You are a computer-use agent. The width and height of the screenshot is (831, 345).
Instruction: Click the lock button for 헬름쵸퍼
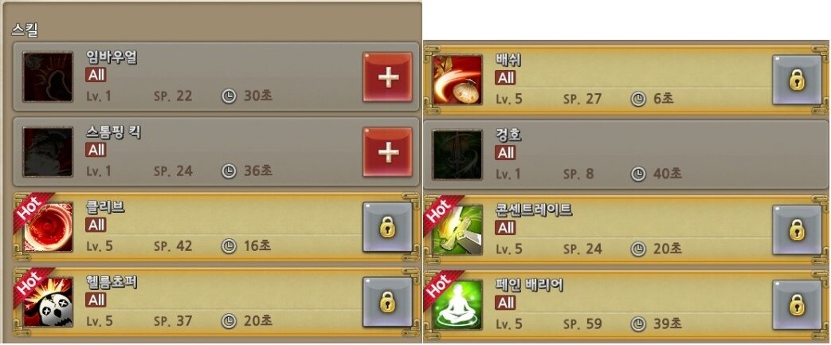tap(387, 301)
